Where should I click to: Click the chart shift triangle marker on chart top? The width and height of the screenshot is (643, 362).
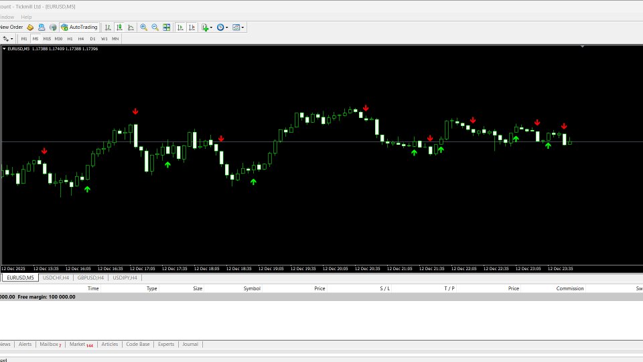[582, 47]
